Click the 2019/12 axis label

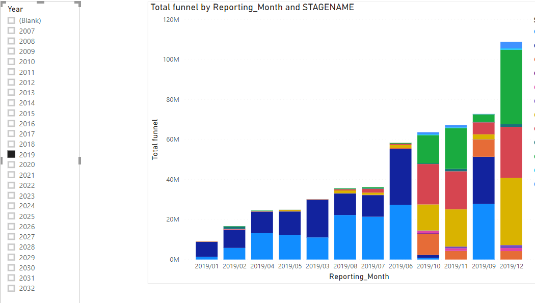tap(511, 266)
